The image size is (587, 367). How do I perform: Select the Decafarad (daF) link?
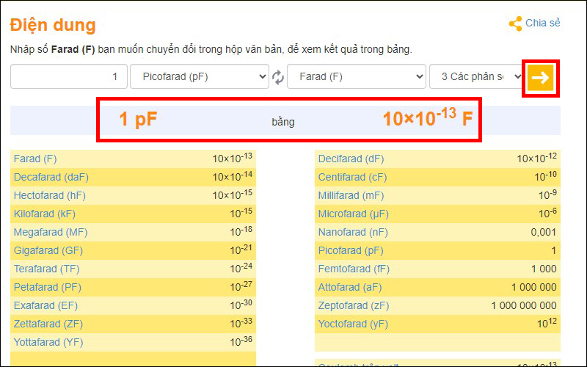[x=51, y=177]
